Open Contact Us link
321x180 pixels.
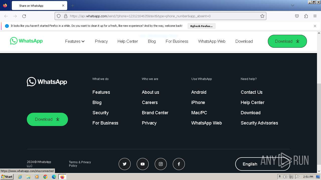click(x=252, y=92)
